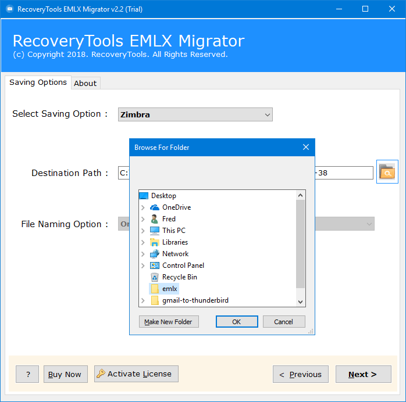This screenshot has width=406, height=402.
Task: Select Network in the folder tree
Action: (x=175, y=254)
